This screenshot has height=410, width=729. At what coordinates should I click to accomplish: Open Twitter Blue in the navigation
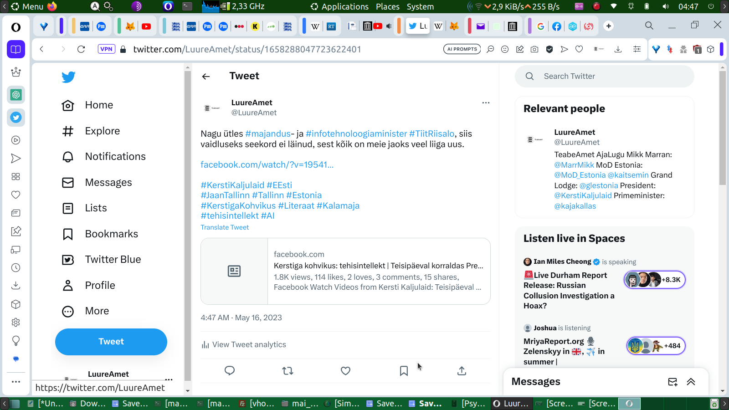(x=102, y=260)
